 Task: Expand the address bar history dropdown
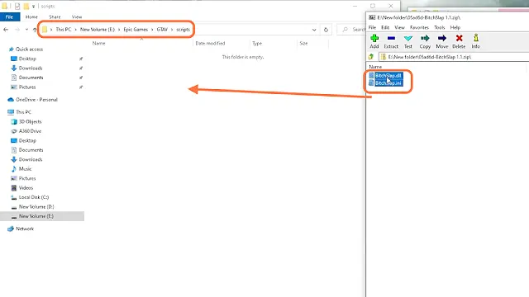(x=314, y=30)
